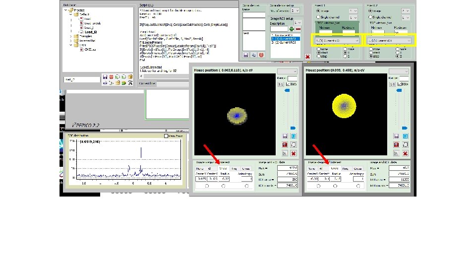Screen dimensions: 476x268
Task: Click the red minus to remove image ROI
Action: [x=298, y=29]
